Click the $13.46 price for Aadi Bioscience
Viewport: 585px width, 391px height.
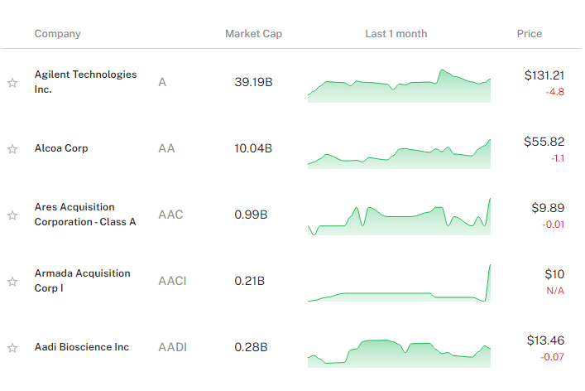(x=544, y=340)
